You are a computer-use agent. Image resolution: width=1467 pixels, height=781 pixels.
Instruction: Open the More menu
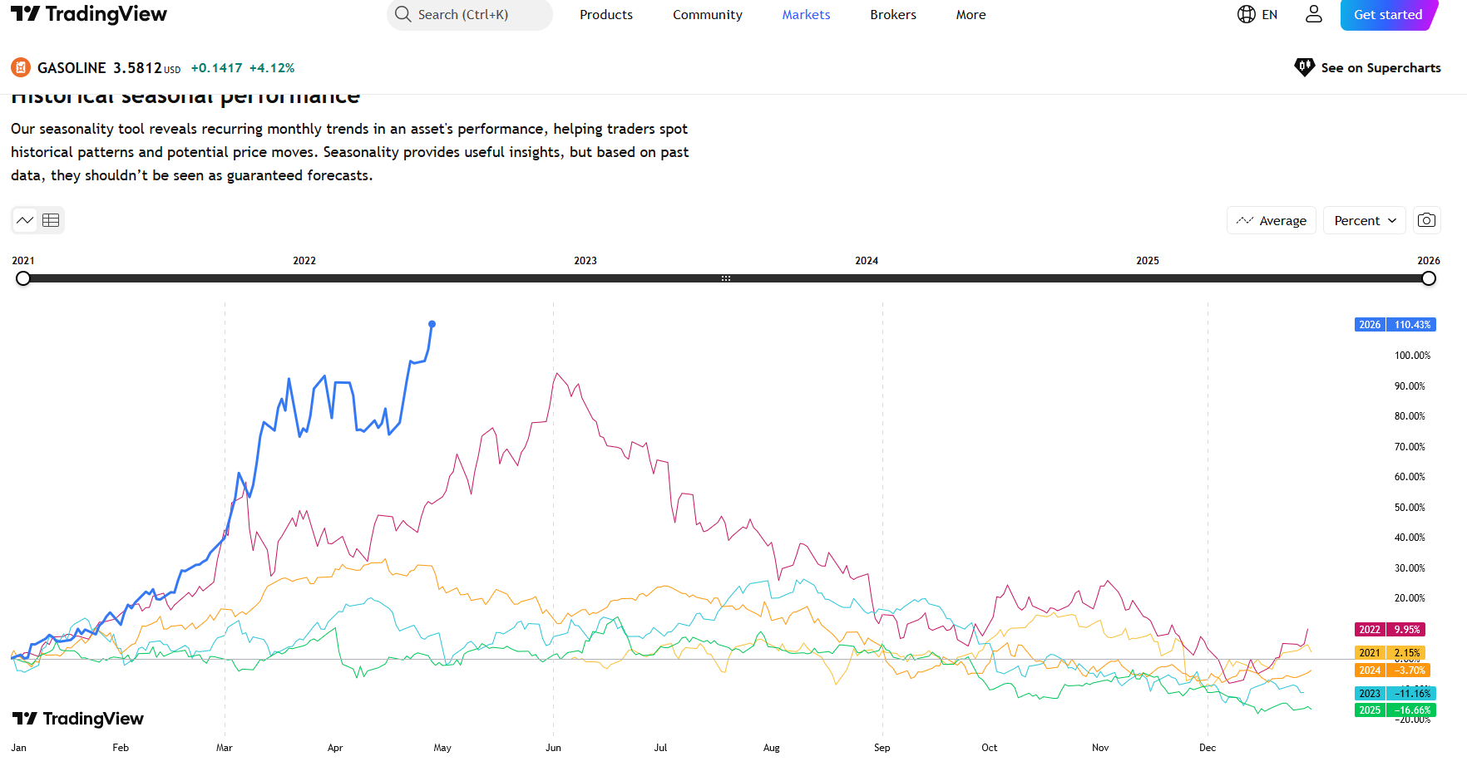pyautogui.click(x=971, y=14)
